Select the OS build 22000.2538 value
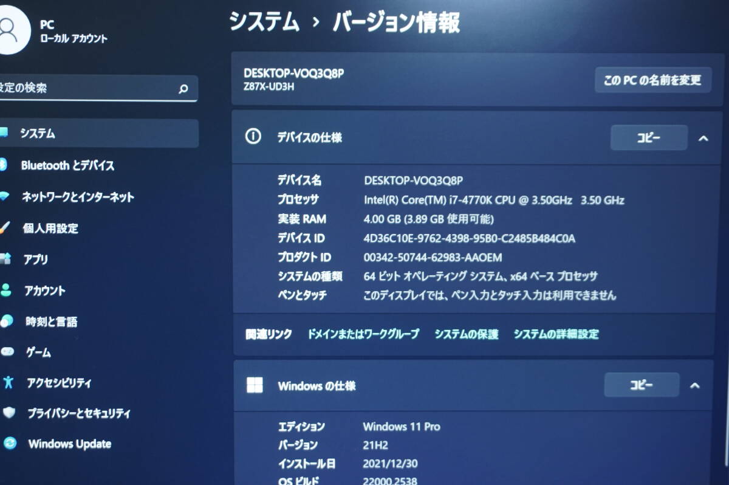The width and height of the screenshot is (729, 485). 390,481
